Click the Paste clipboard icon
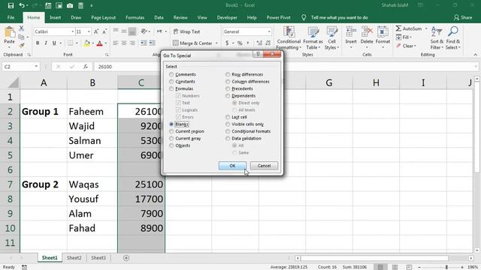Image resolution: width=481 pixels, height=270 pixels. click(x=9, y=32)
